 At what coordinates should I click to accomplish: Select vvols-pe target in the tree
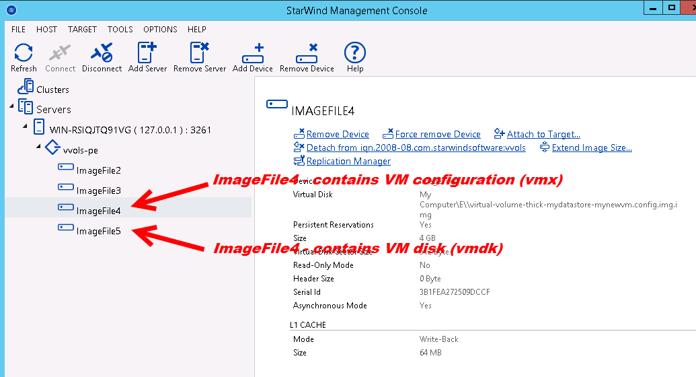(80, 150)
